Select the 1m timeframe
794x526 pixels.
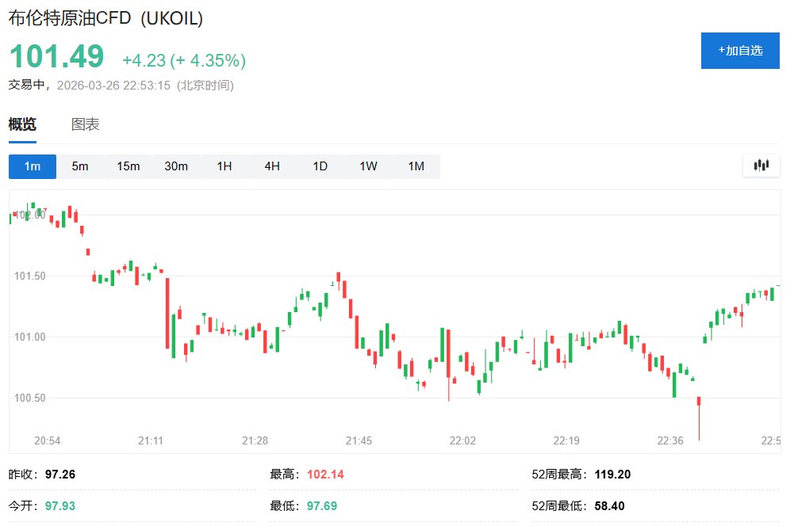(33, 166)
